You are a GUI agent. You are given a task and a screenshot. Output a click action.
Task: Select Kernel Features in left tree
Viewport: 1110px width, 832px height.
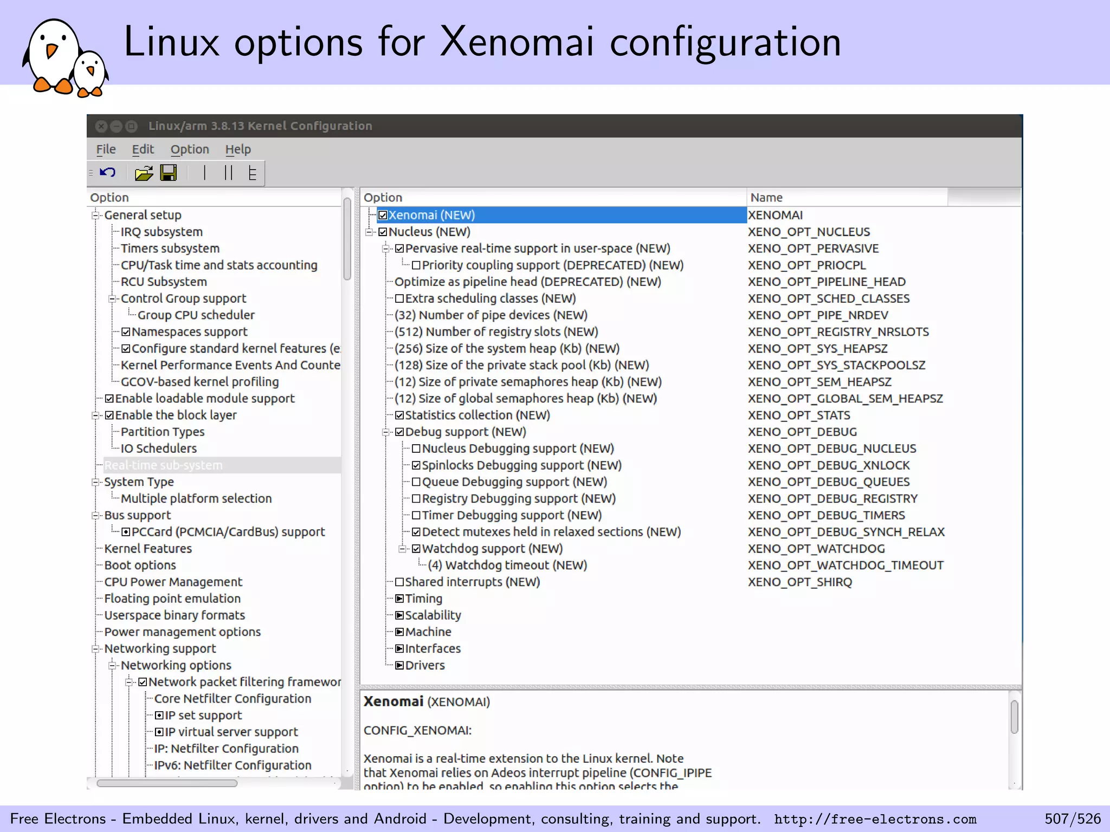coord(148,549)
